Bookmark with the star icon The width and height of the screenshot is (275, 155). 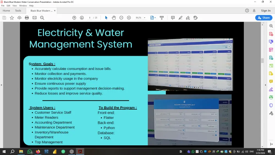tap(12, 18)
